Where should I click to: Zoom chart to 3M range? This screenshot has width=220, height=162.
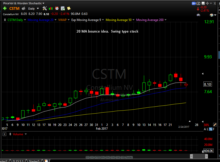click(x=108, y=157)
